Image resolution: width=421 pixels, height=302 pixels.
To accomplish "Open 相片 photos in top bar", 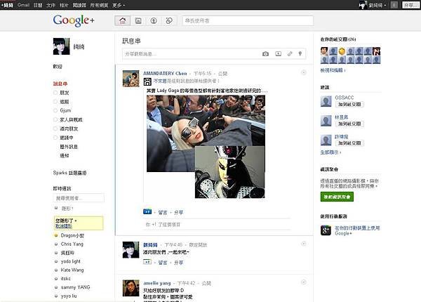I will (x=64, y=5).
